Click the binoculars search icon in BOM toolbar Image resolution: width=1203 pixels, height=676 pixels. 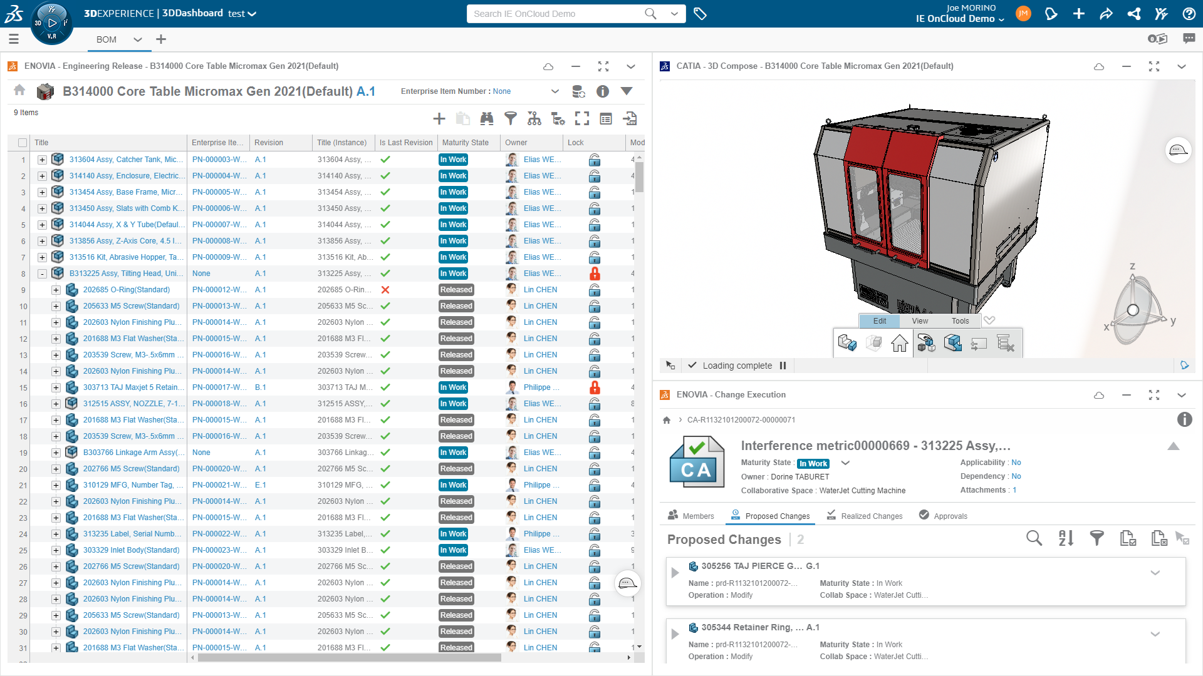click(x=487, y=119)
